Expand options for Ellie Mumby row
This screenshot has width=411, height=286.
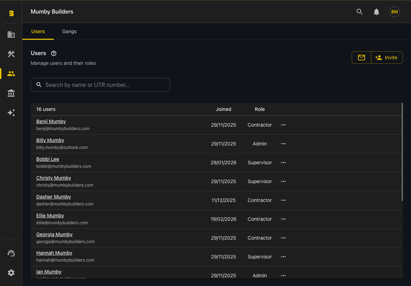pos(283,219)
